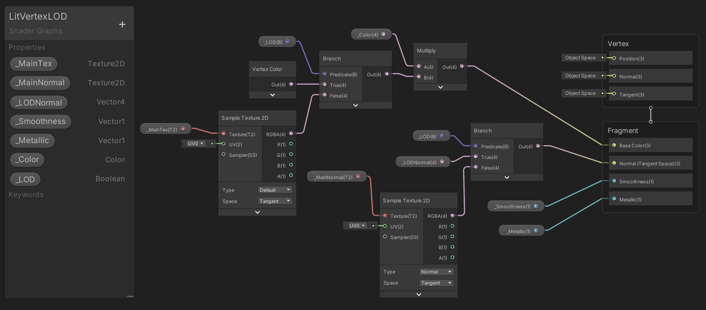This screenshot has width=706, height=310.
Task: Click the Vertex Color Out(4) port
Action: point(291,84)
